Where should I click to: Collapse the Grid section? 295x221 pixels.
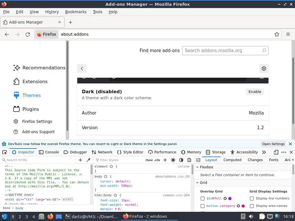pos(197,183)
